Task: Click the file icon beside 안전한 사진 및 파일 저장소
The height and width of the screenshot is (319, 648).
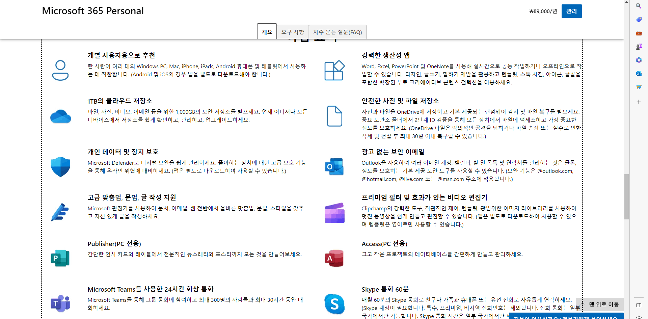Action: click(334, 116)
